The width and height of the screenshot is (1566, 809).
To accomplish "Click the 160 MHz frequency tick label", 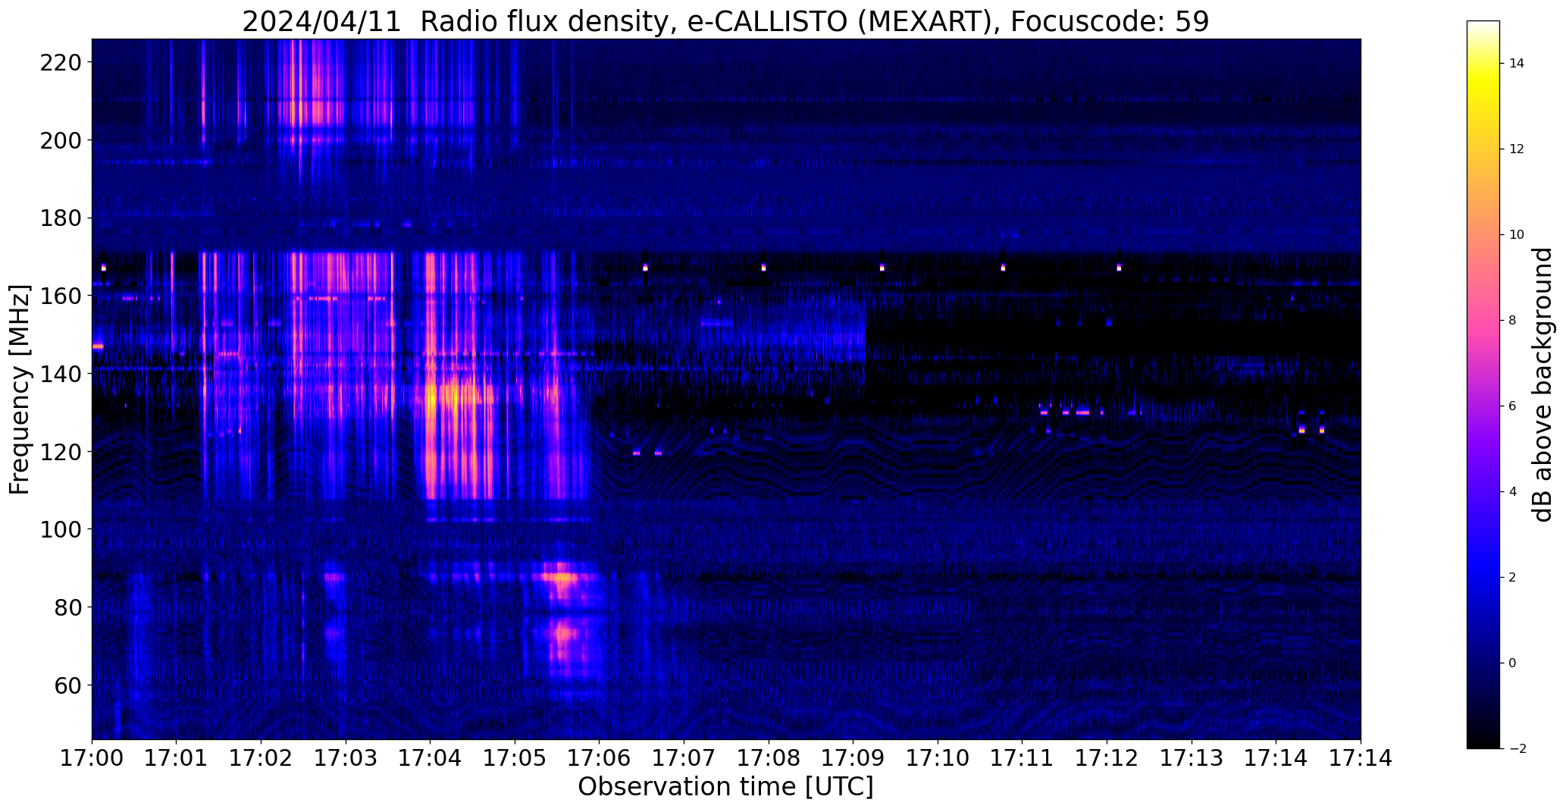I will (x=61, y=296).
